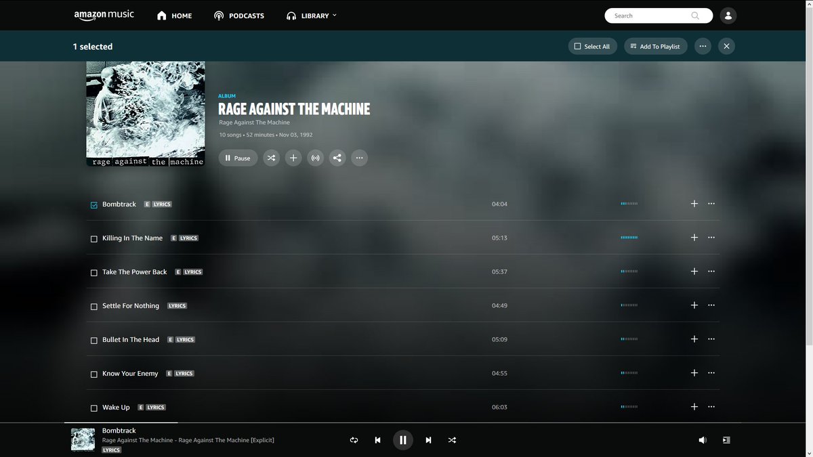The width and height of the screenshot is (813, 457).
Task: Click the Bombtrack song title
Action: point(119,204)
